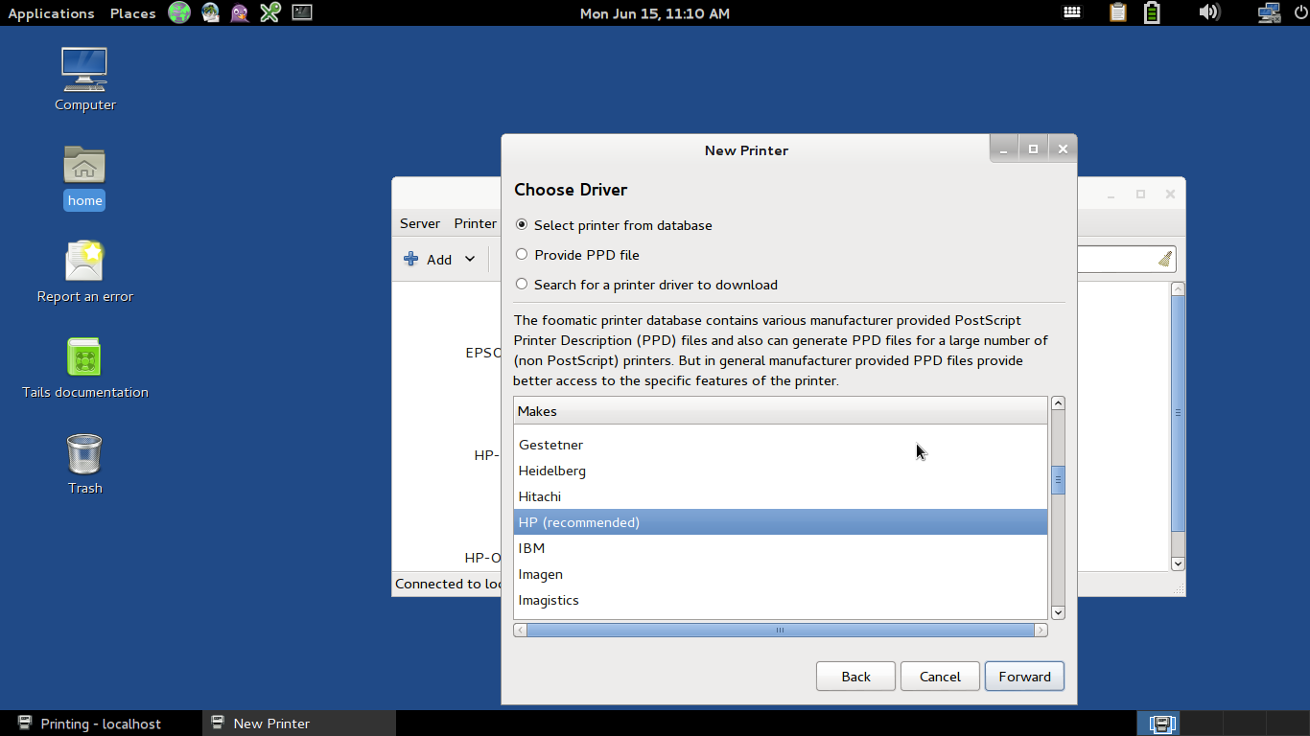Viewport: 1310px width, 736px height.
Task: Click Printing window scroll up arrow
Action: click(1179, 288)
